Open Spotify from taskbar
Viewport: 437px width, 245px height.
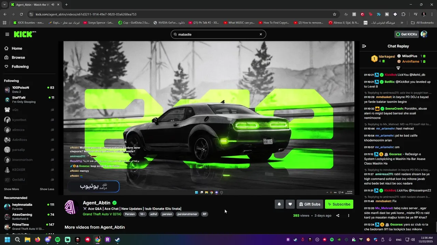click(57, 240)
